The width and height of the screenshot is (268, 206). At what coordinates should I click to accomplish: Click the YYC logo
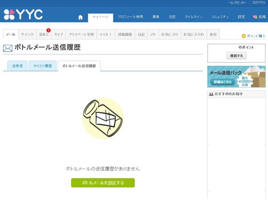(x=23, y=15)
